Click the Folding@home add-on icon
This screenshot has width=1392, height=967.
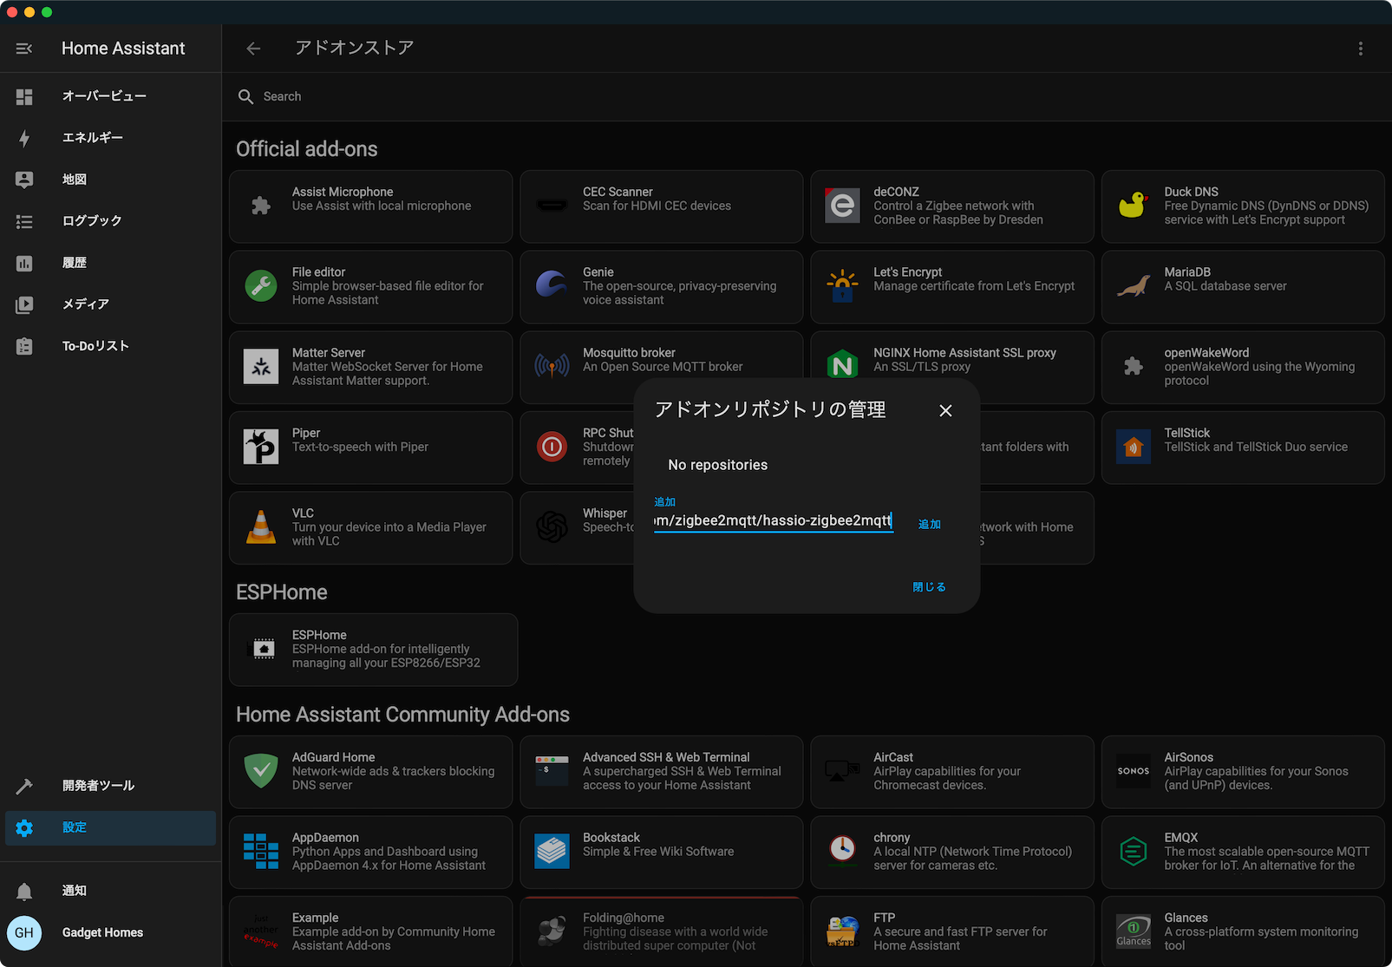(x=552, y=931)
